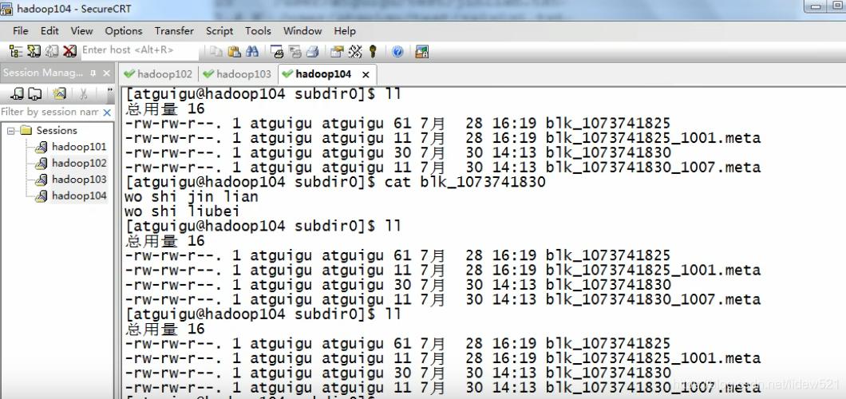
Task: Open the File menu
Action: (x=21, y=31)
